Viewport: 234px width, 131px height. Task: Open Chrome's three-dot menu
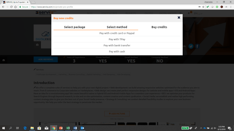click(x=231, y=6)
